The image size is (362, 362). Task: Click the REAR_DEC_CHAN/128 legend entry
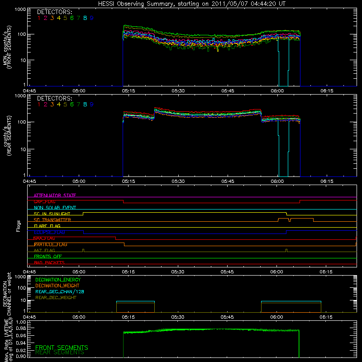pos(60,292)
